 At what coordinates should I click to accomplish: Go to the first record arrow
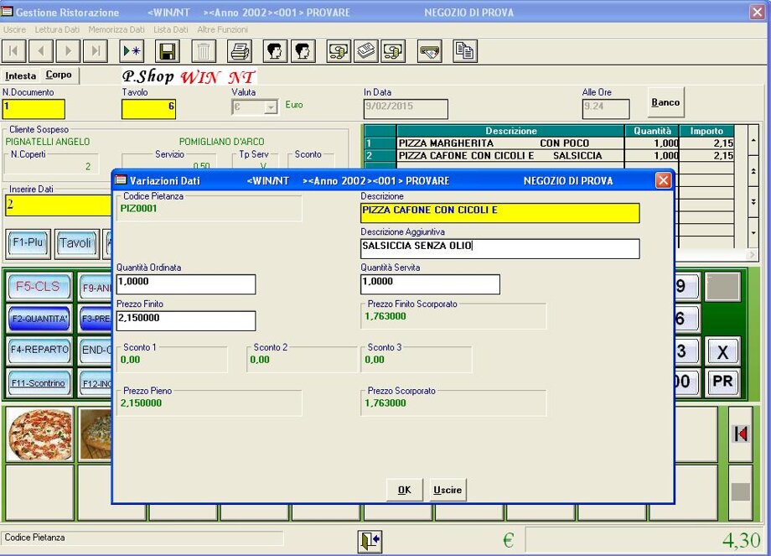(x=13, y=51)
